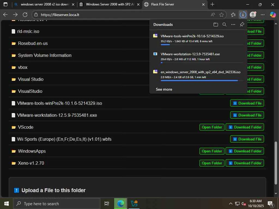Open Settings and more ellipsis in toolbar
Image resolution: width=279 pixels, height=209 pixels.
[x=263, y=15]
